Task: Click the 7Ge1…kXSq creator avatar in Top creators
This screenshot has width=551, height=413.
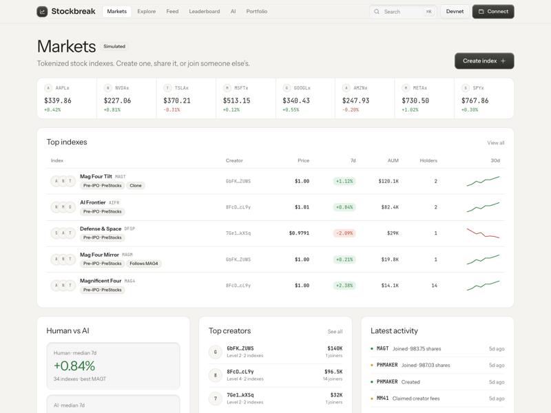Action: click(x=216, y=399)
